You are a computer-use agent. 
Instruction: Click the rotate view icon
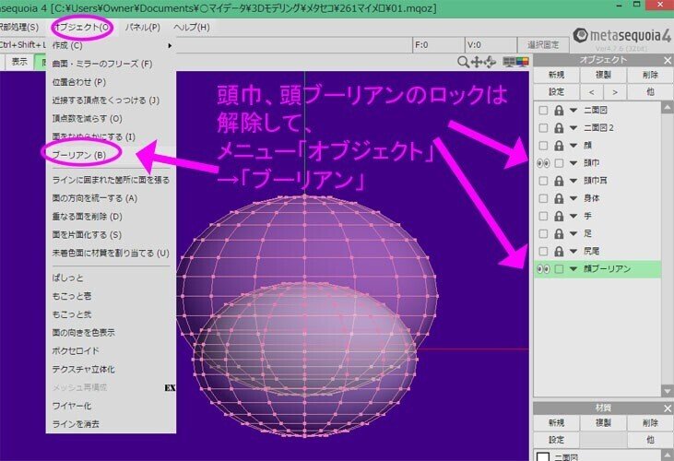pyautogui.click(x=490, y=62)
